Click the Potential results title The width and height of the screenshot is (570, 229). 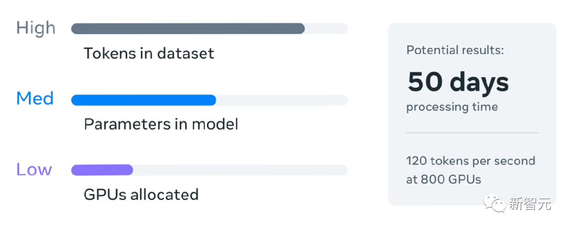tap(455, 50)
